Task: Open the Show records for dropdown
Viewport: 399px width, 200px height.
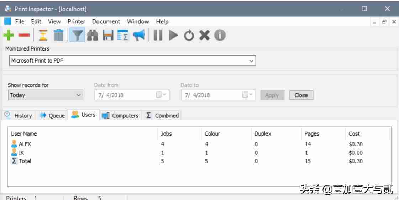Action: pos(45,95)
